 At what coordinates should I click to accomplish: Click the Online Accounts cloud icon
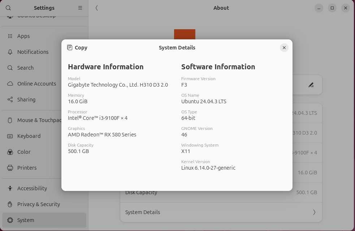point(10,84)
